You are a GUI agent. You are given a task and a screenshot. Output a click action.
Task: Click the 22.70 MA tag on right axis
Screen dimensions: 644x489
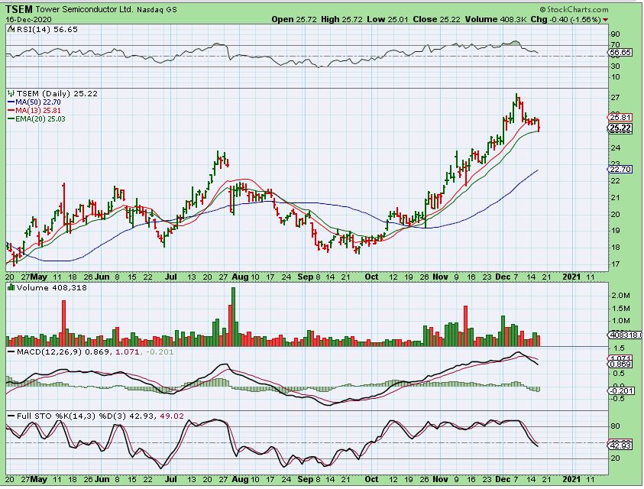[x=620, y=170]
